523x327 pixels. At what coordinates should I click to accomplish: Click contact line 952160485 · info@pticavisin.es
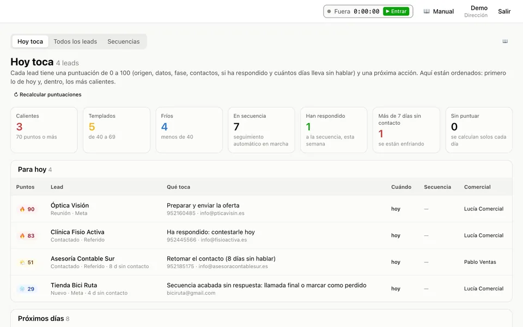click(x=205, y=213)
